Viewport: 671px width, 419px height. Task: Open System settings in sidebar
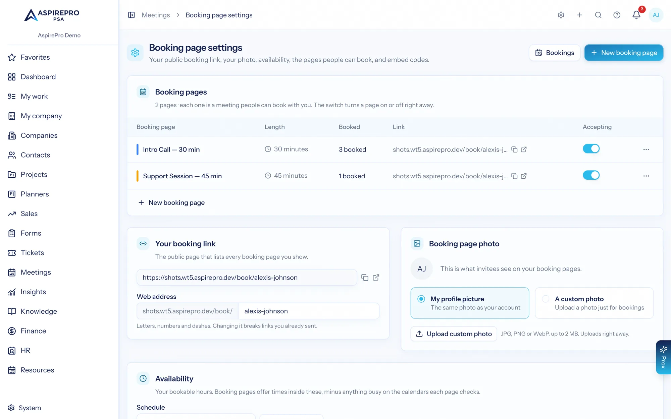pos(24,408)
